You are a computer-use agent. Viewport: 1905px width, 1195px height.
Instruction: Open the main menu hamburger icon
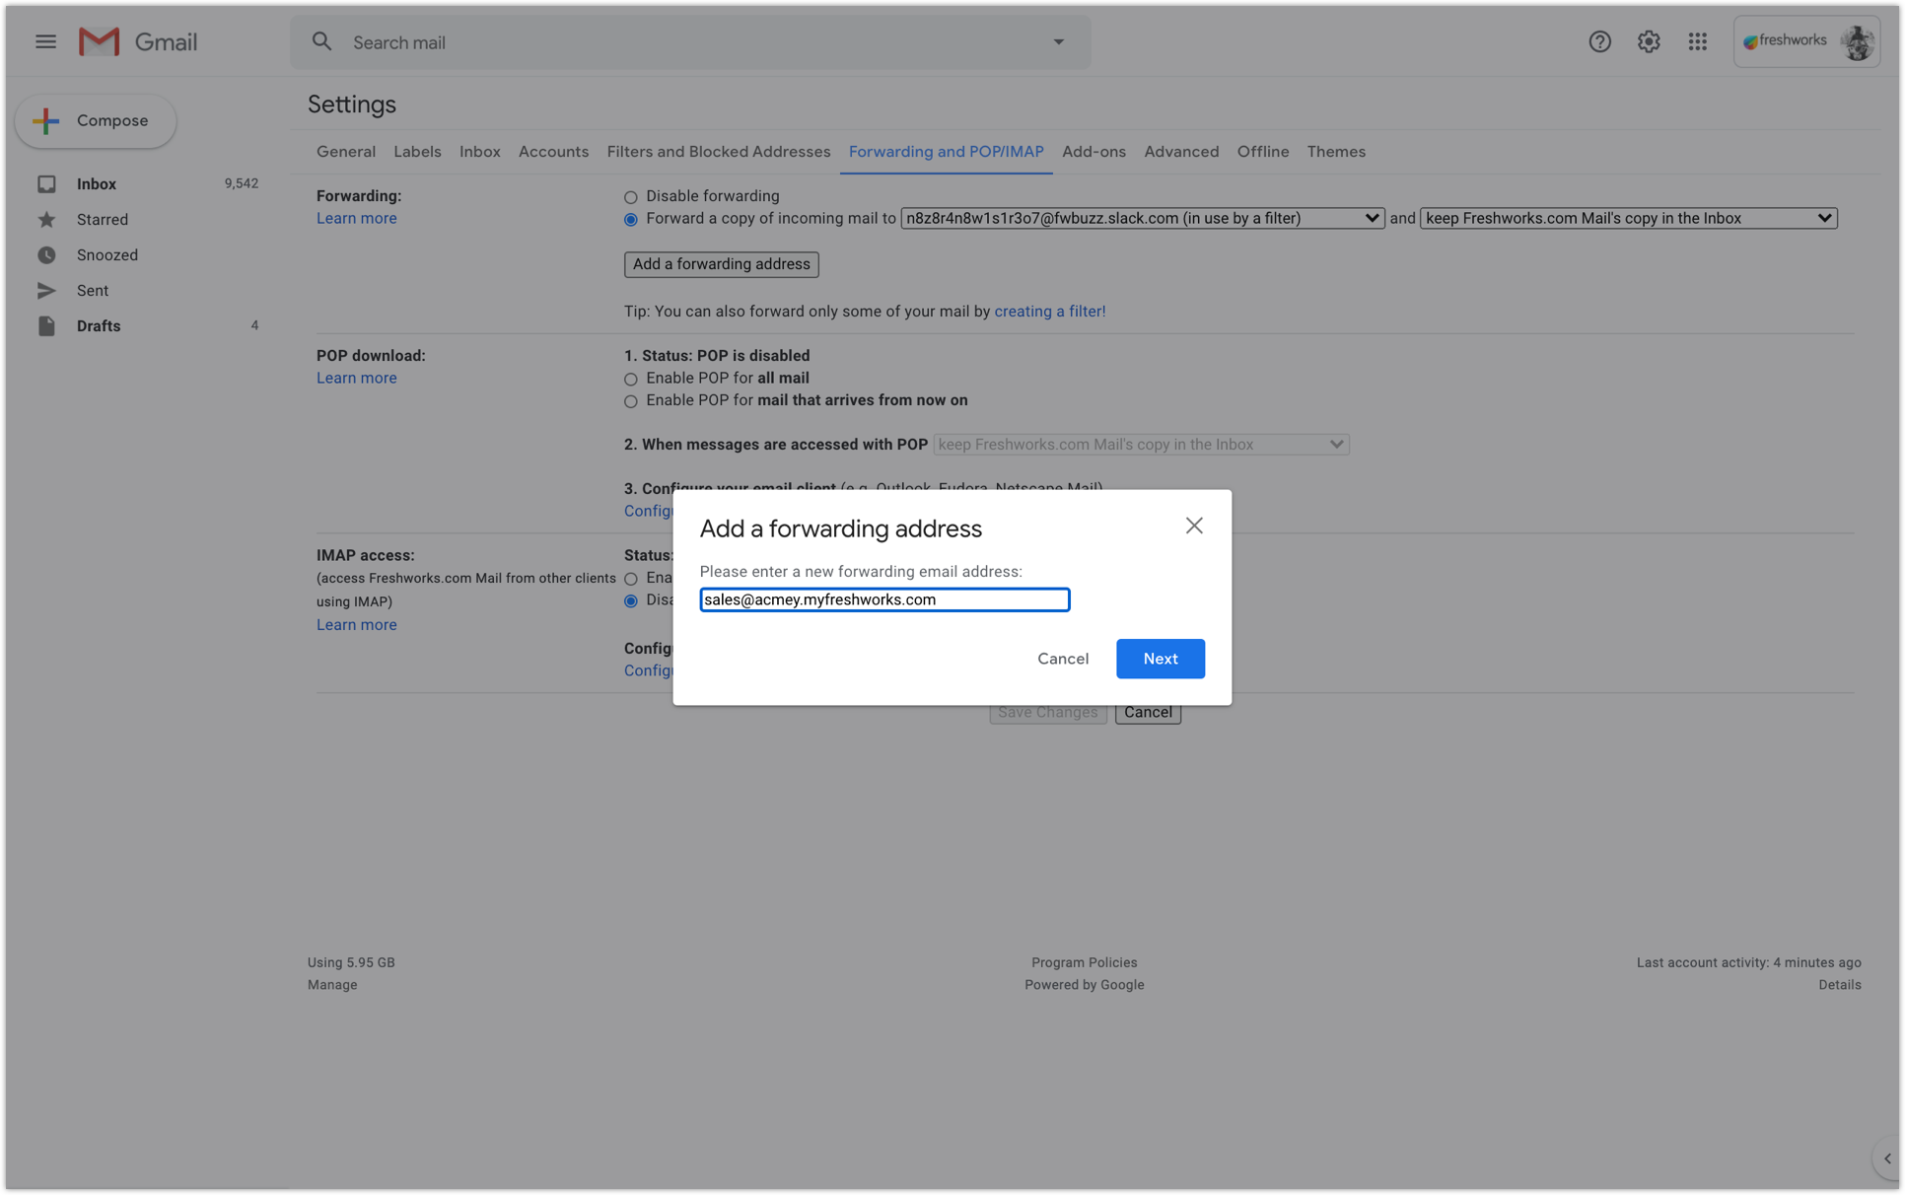45,41
